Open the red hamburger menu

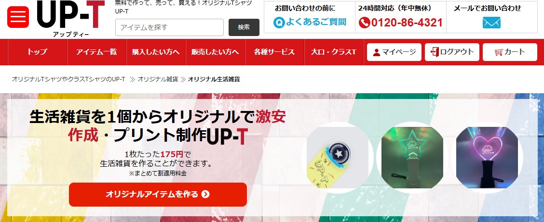(x=18, y=17)
